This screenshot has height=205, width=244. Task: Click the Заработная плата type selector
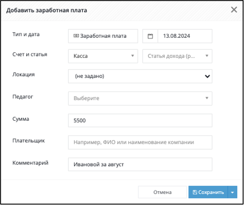point(103,36)
